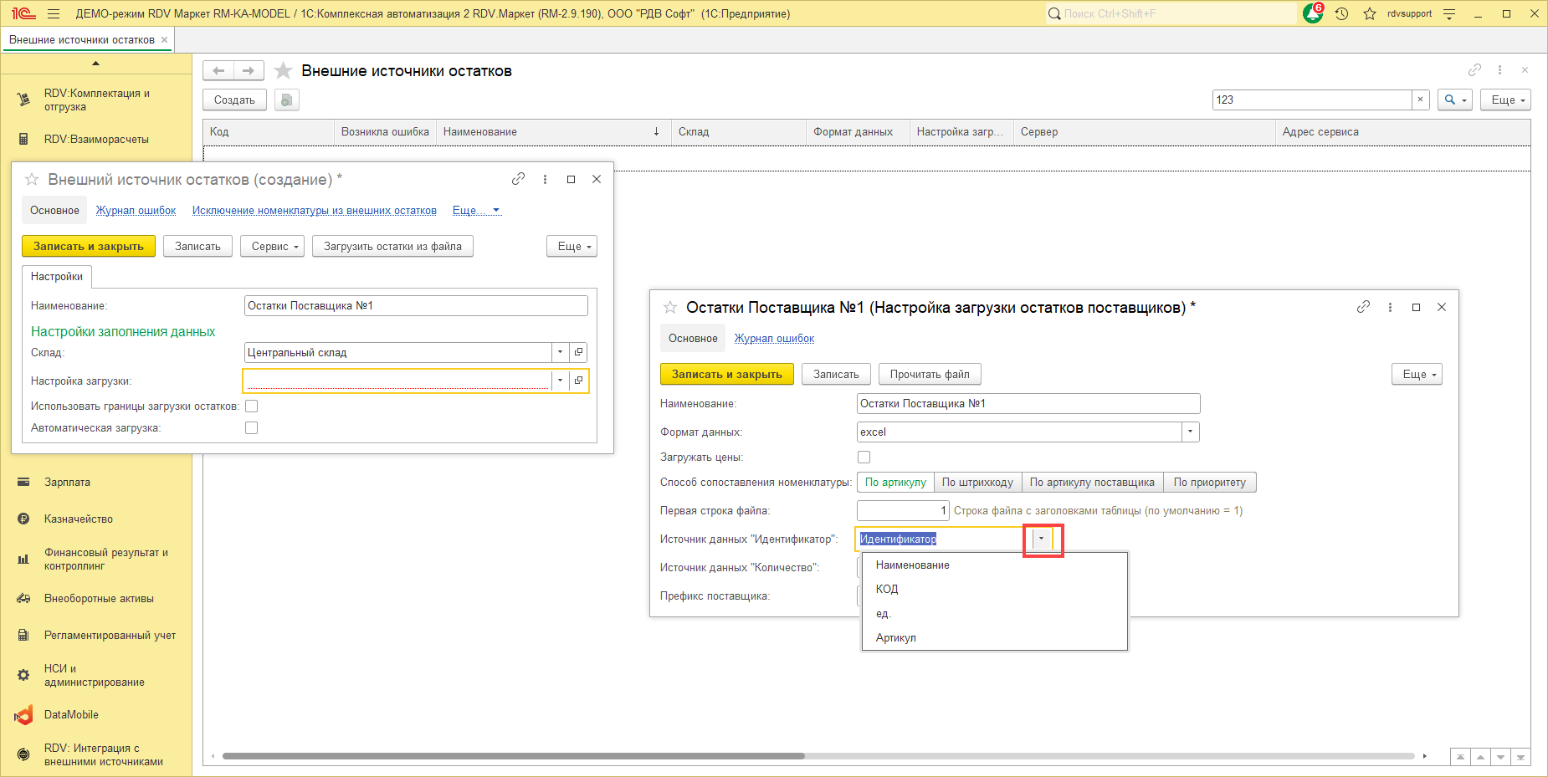Image resolution: width=1548 pixels, height=777 pixels.
Task: Open the notifications bell icon
Action: [x=1312, y=14]
